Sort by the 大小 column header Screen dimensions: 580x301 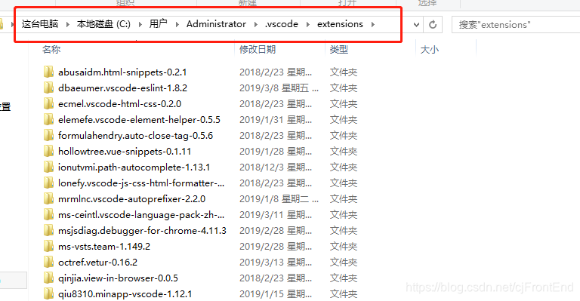click(x=430, y=49)
